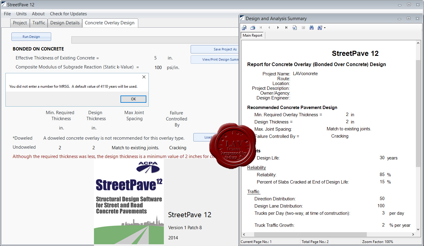Switch to the Traffic tab

click(x=39, y=23)
